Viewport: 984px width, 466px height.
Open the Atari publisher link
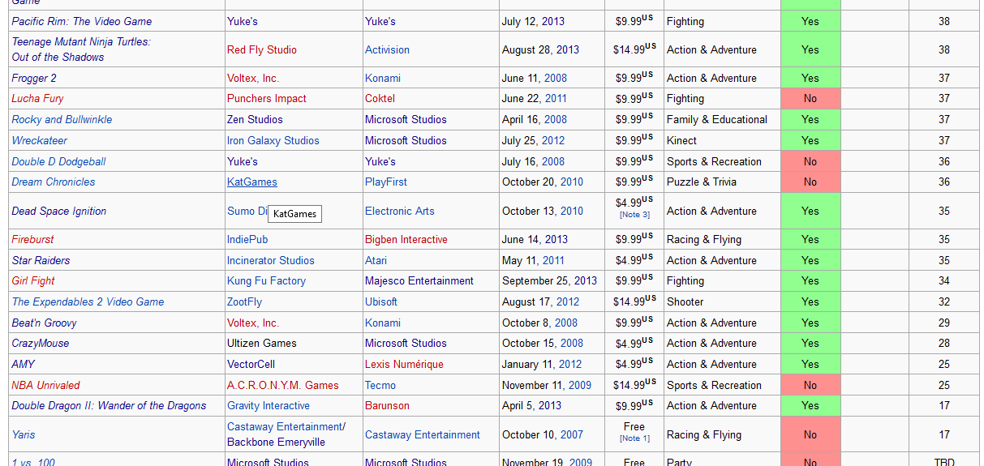tap(376, 260)
